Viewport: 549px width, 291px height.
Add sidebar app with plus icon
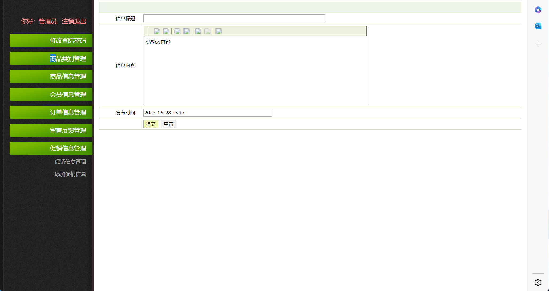click(x=538, y=43)
